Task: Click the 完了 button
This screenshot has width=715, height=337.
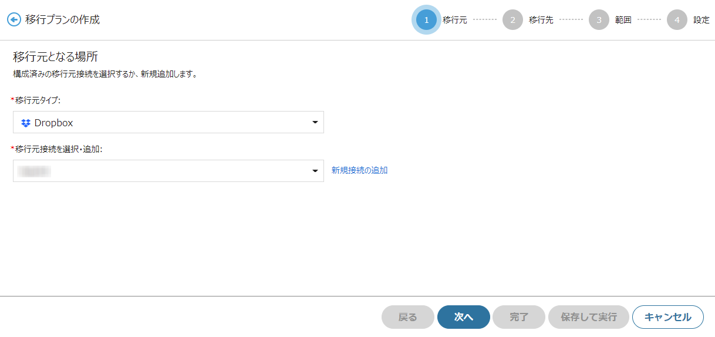Action: tap(519, 317)
